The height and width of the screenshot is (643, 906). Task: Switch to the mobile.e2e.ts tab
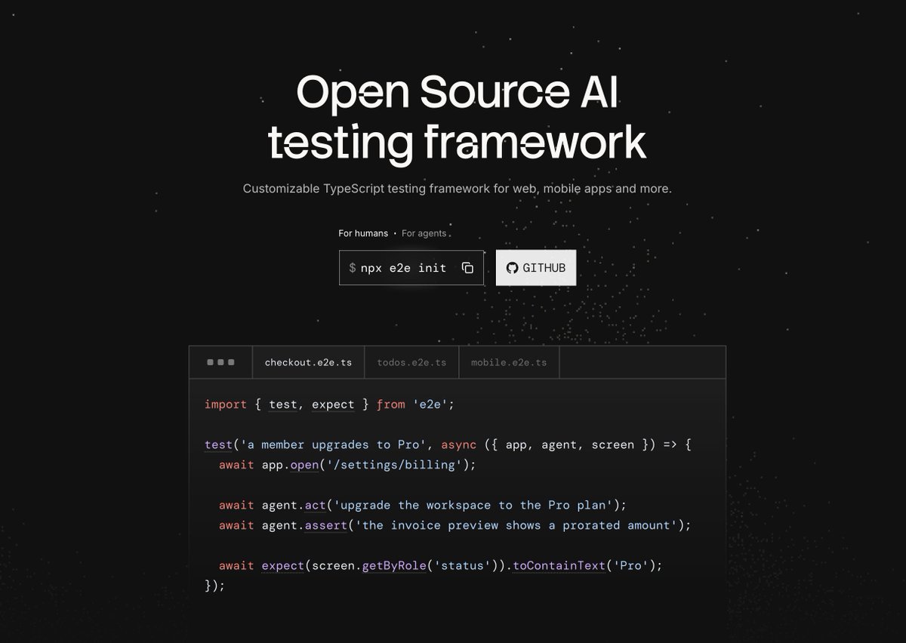coord(509,362)
